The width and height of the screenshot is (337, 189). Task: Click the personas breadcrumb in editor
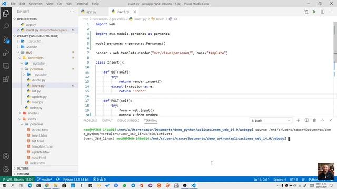[118, 19]
